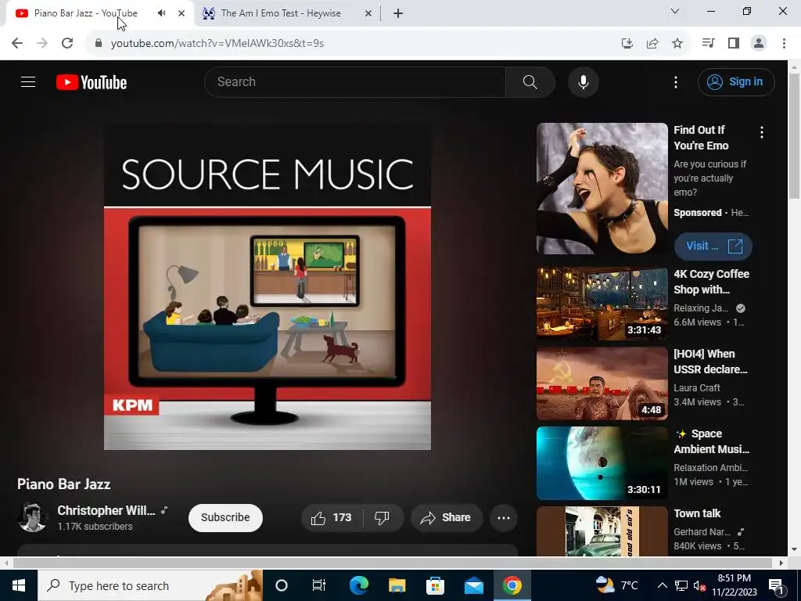Start voice search with microphone icon
The width and height of the screenshot is (801, 601).
[583, 81]
